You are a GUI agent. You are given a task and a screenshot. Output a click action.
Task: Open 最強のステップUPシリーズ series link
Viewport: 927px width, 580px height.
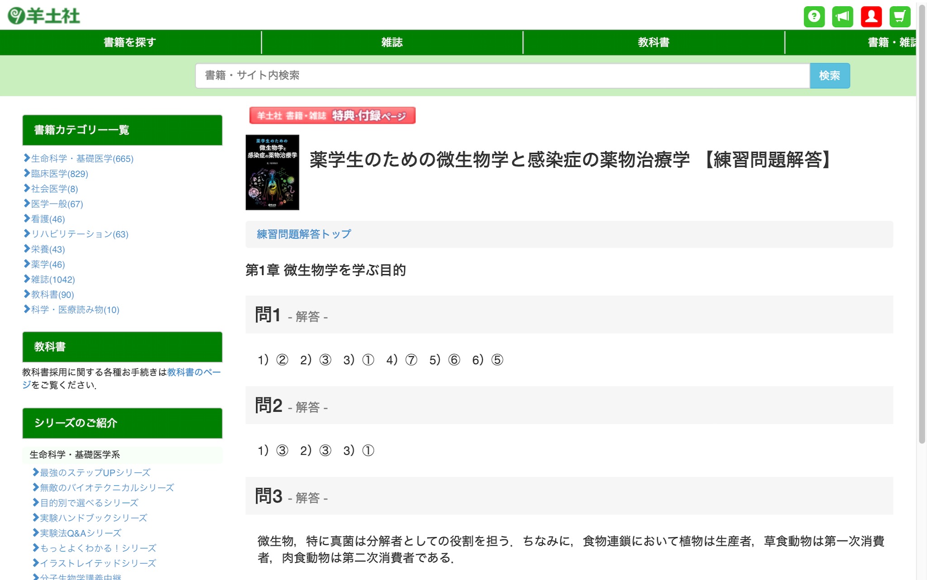click(x=95, y=473)
